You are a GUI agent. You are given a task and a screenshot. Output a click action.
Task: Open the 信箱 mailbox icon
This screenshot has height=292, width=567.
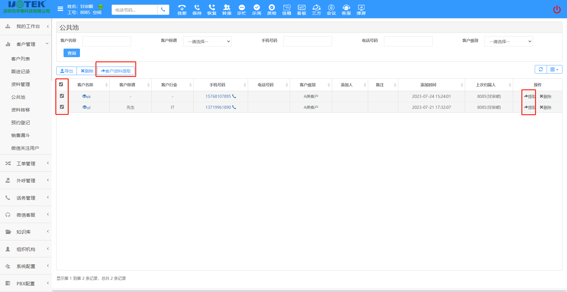pos(286,9)
